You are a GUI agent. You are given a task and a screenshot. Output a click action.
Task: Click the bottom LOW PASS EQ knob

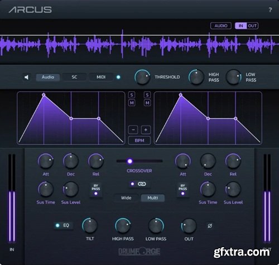click(x=156, y=226)
